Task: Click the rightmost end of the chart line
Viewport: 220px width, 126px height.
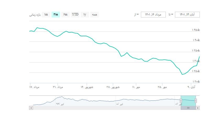Action: [x=199, y=56]
